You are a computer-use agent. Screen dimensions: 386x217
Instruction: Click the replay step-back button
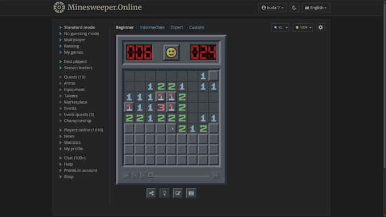[135, 175]
